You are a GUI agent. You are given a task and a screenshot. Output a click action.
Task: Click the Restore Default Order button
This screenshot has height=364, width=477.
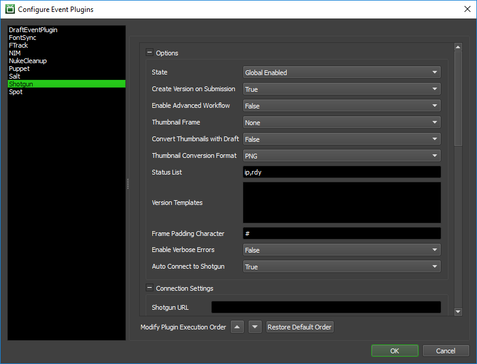(300, 327)
